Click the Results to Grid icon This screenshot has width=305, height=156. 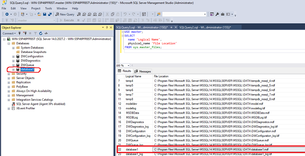[x=130, y=20]
